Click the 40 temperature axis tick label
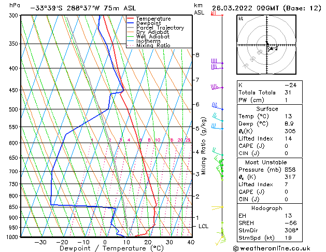The image size is (326, 252). point(191,242)
